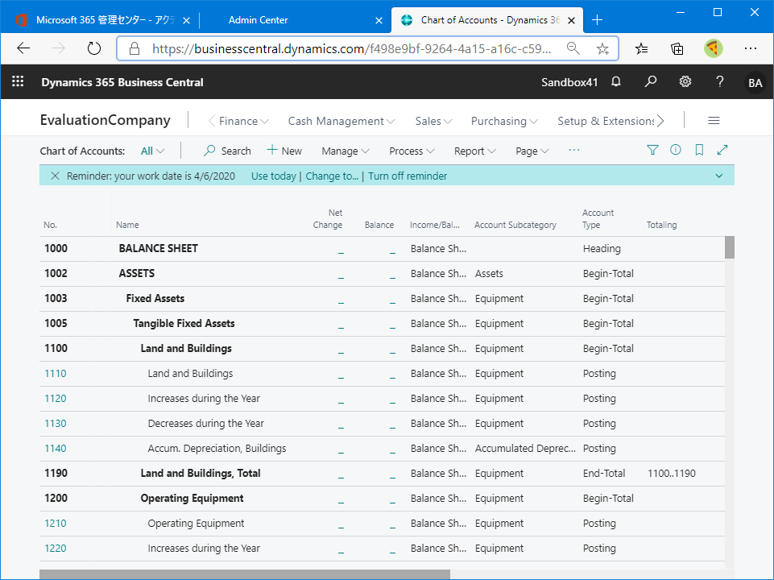Open browser Settings and more ellipsis
The width and height of the screenshot is (774, 580).
tap(751, 48)
